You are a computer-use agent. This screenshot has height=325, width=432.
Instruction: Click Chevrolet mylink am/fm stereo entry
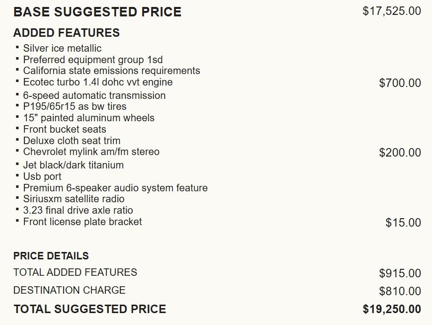(x=91, y=152)
